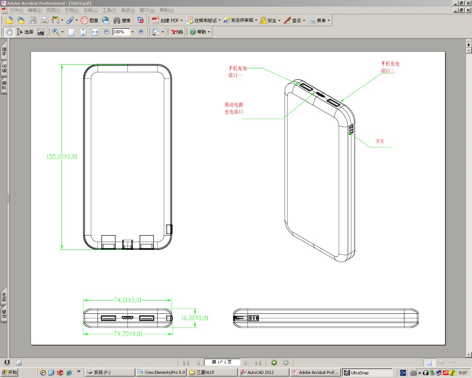472x378 pixels.
Task: Click the green Previous View arrow
Action: pos(274,363)
